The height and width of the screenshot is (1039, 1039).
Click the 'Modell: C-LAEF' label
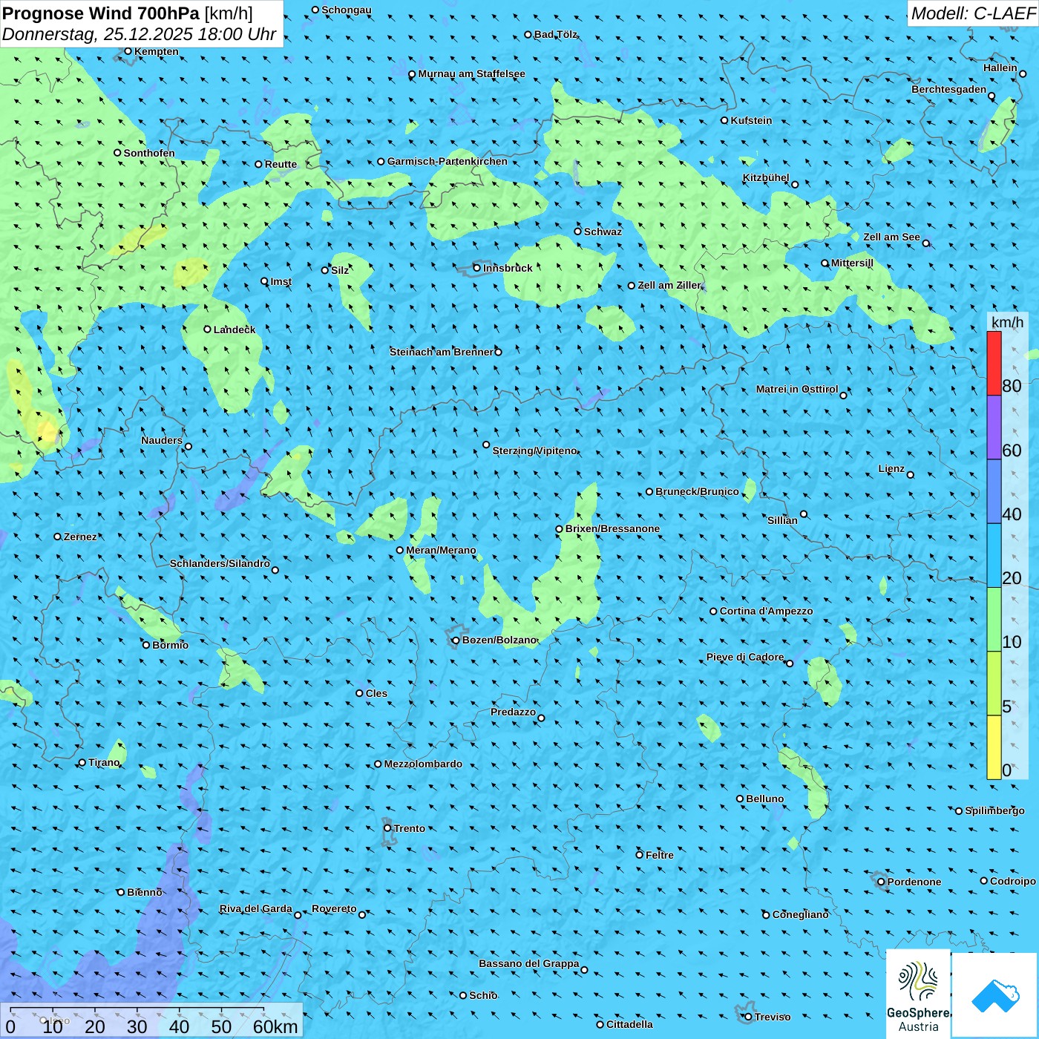pos(973,13)
